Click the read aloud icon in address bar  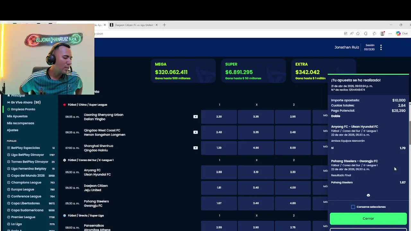coord(352,33)
